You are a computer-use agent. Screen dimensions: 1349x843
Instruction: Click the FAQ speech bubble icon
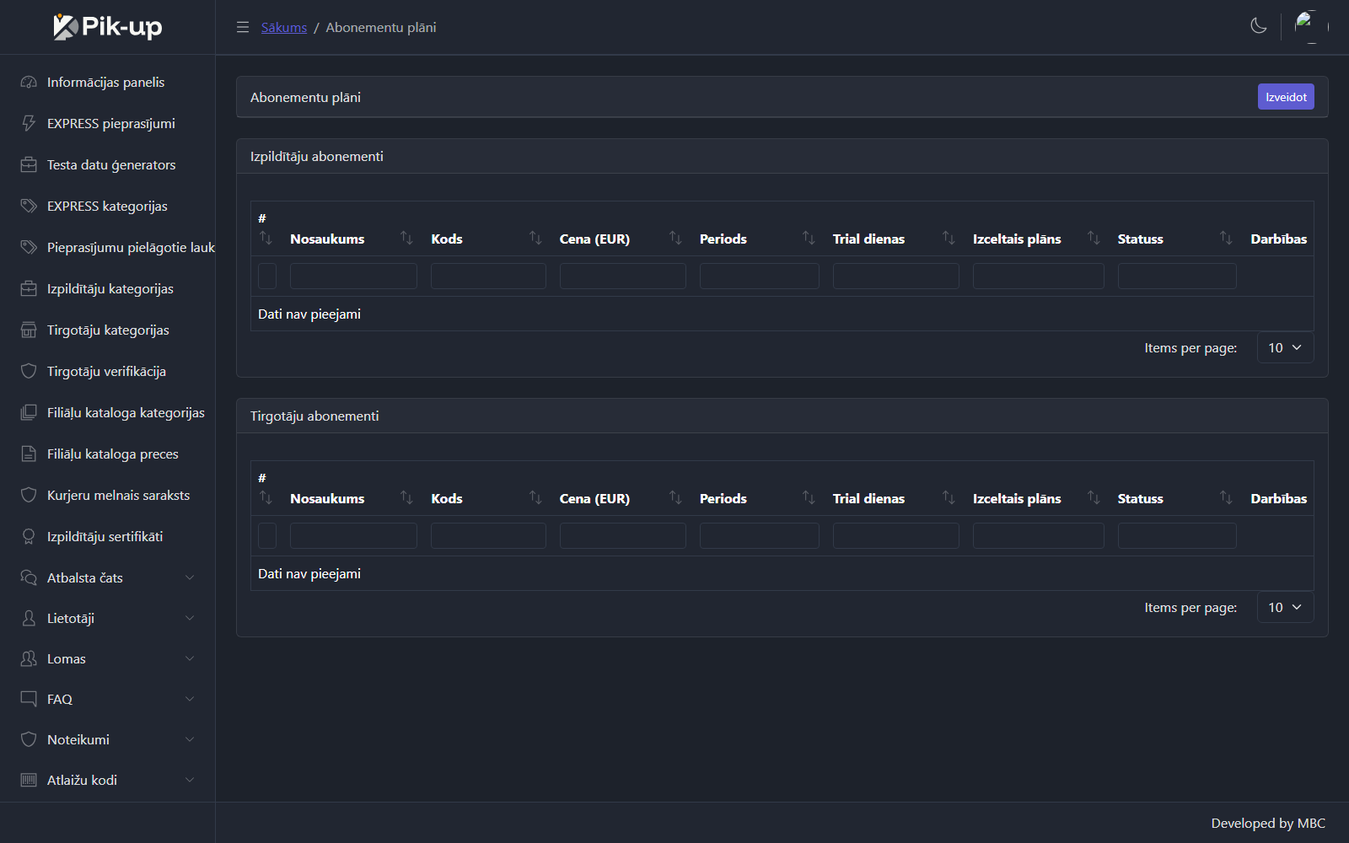point(29,699)
